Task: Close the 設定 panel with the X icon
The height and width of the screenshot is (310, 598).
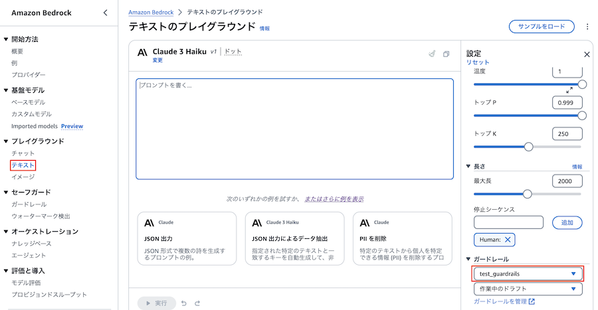Action: tap(587, 54)
